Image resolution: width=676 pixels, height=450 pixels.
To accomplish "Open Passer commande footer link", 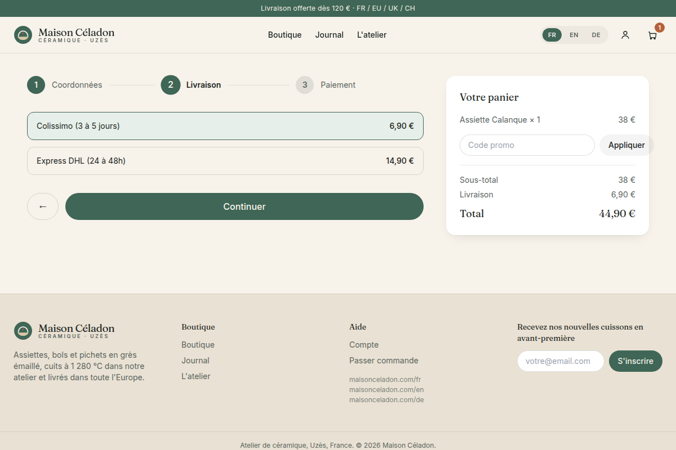I will pyautogui.click(x=384, y=361).
